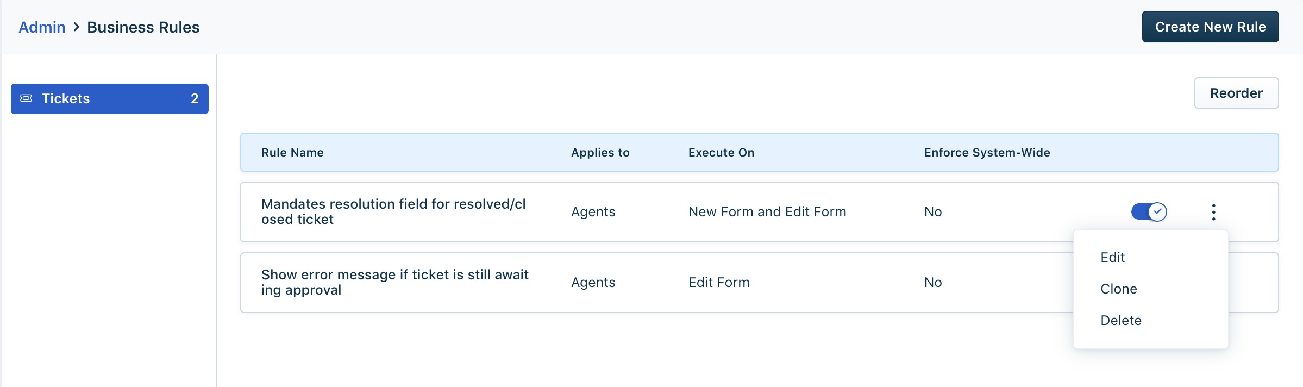
Task: Click the ticket icon in the sidebar
Action: tap(26, 98)
